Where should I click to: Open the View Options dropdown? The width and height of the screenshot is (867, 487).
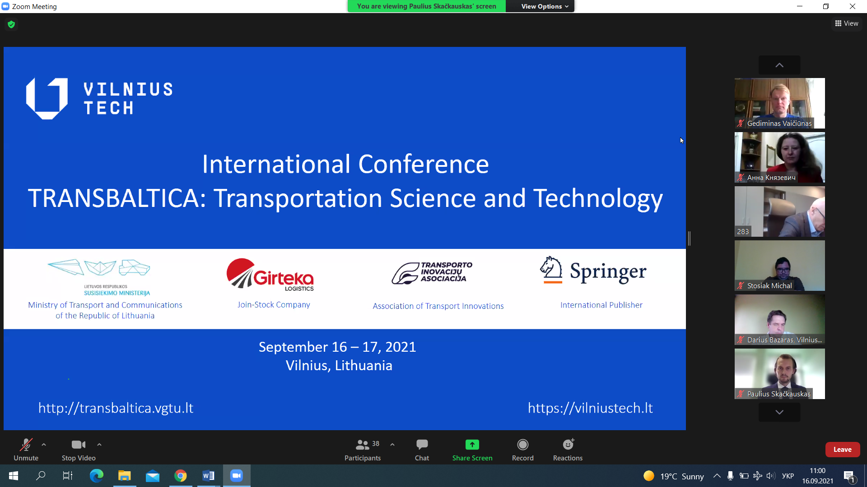coord(545,6)
